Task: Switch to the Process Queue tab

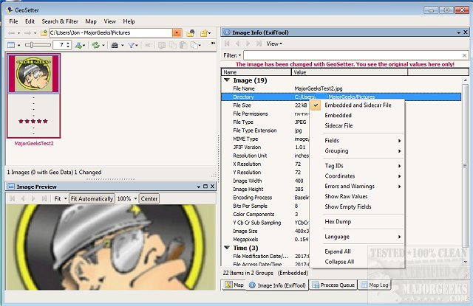Action: (335, 285)
